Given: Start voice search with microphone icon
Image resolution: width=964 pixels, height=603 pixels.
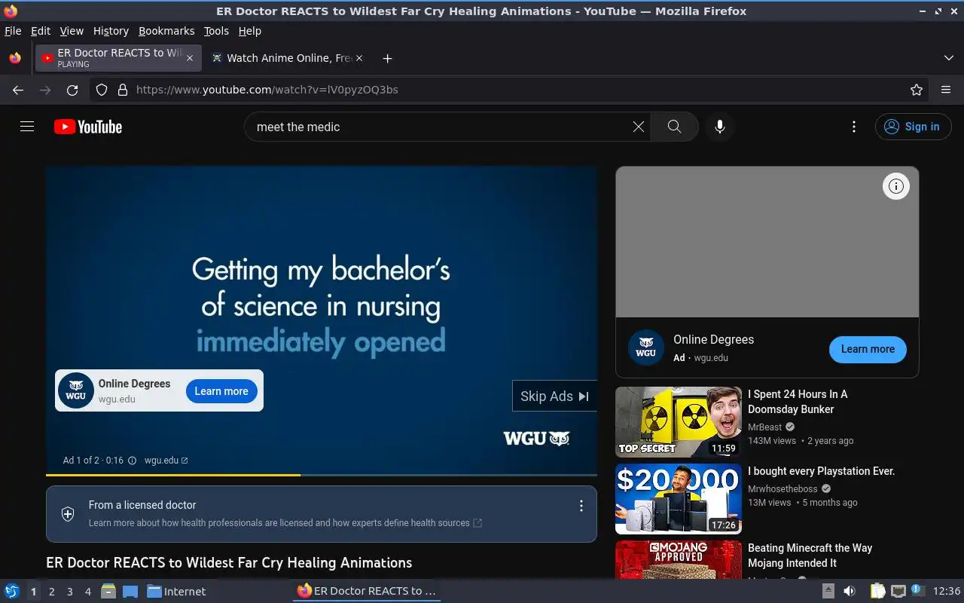Looking at the screenshot, I should (720, 127).
